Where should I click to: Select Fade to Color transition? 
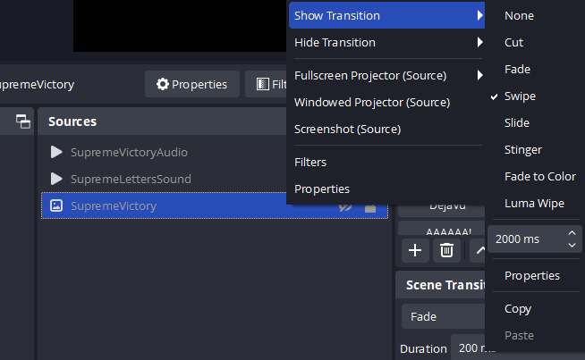coord(535,177)
